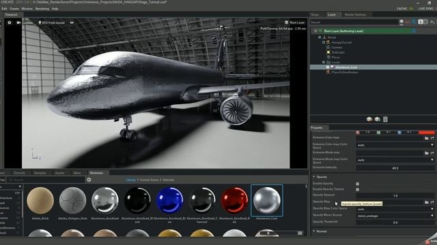The height and width of the screenshot is (245, 437).
Task: Click the Layer panel search field
Action: tap(354, 22)
